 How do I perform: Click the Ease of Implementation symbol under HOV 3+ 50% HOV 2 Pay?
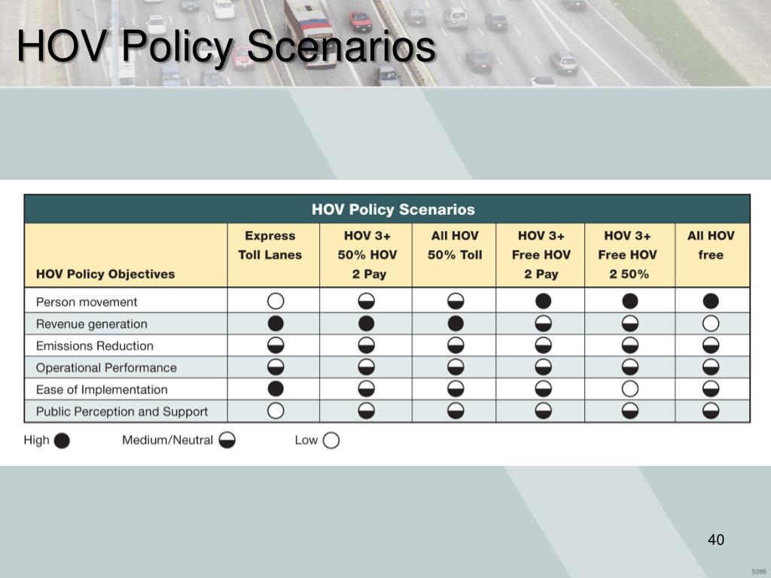[x=367, y=388]
